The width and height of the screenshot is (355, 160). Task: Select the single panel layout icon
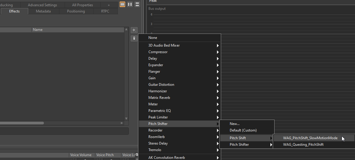tap(122, 4)
